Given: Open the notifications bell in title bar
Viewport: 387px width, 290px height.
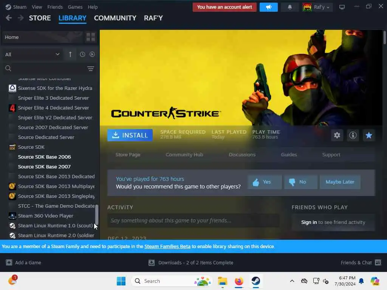Looking at the screenshot, I should (290, 7).
